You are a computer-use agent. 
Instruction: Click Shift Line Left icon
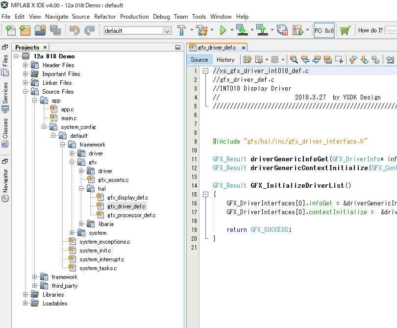390,60
